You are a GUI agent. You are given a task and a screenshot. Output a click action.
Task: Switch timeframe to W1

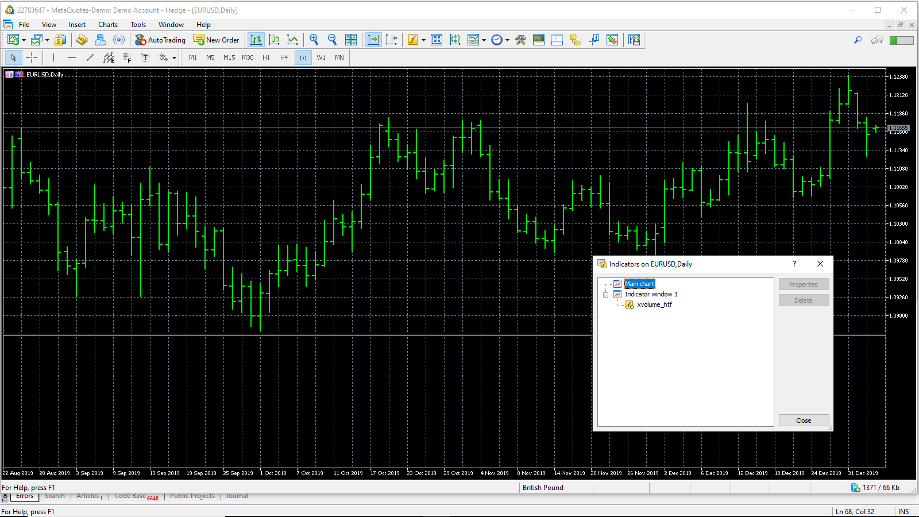coord(321,57)
